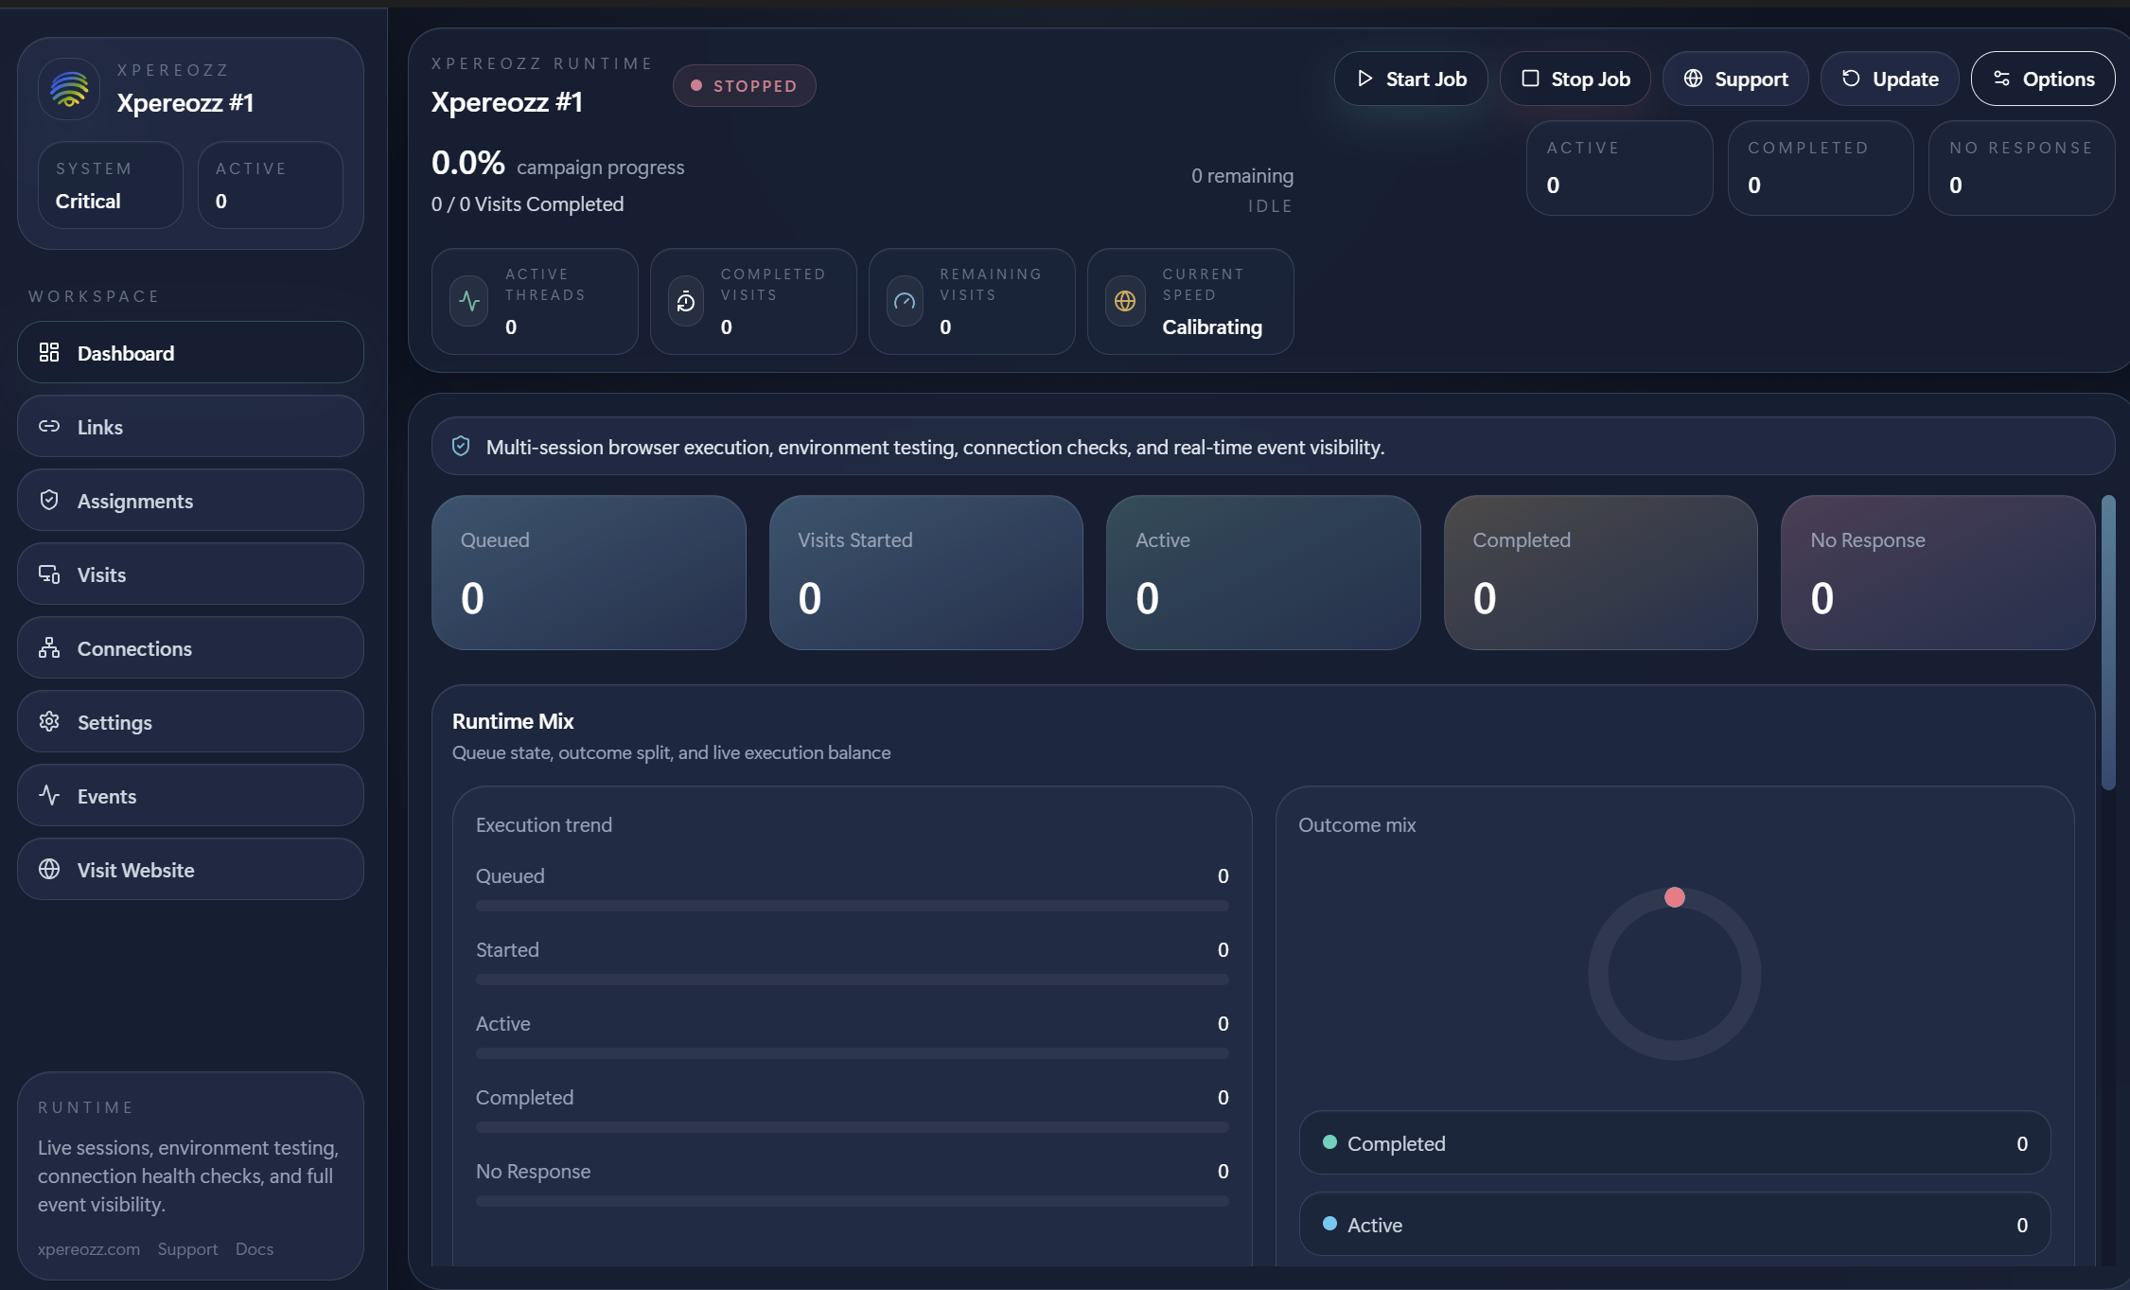Click the play icon on Start Job
The height and width of the screenshot is (1290, 2130).
coord(1364,79)
